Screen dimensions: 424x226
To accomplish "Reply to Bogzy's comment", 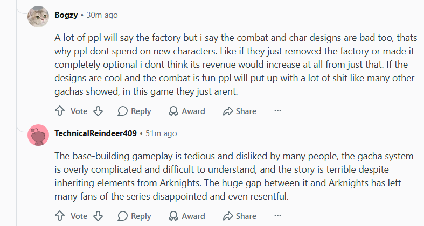I will [x=134, y=111].
